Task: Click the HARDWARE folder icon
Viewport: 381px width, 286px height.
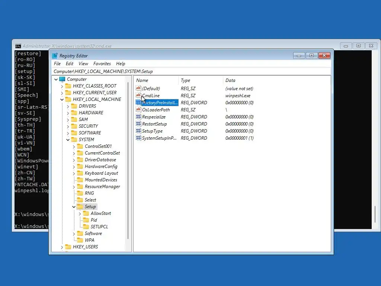Action: [x=74, y=113]
